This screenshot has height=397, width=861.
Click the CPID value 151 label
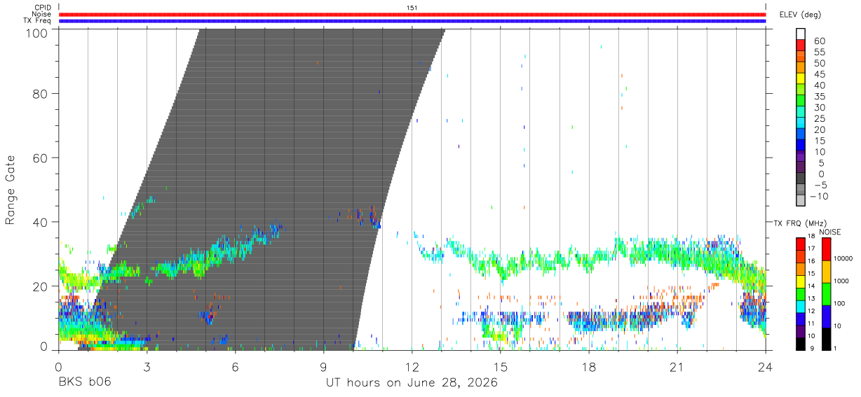point(412,8)
